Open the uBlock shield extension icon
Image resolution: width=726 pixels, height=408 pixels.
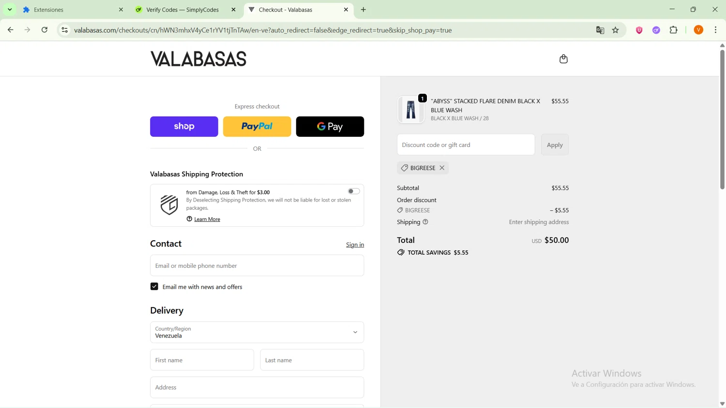(x=639, y=30)
